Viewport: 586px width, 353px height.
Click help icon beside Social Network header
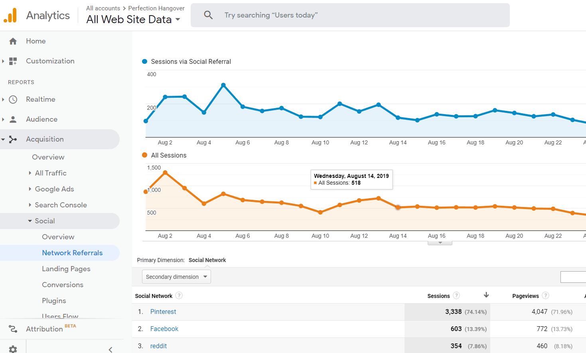179,296
